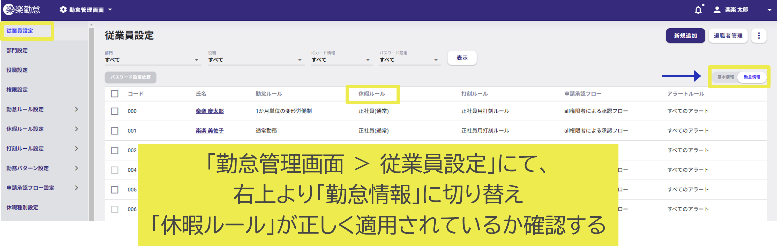Switch to 勤怠情報 view

click(752, 77)
